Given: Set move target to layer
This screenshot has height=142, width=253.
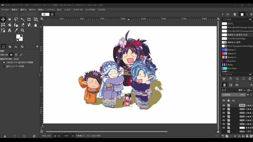Looking at the screenshot, I should [x=11, y=55].
